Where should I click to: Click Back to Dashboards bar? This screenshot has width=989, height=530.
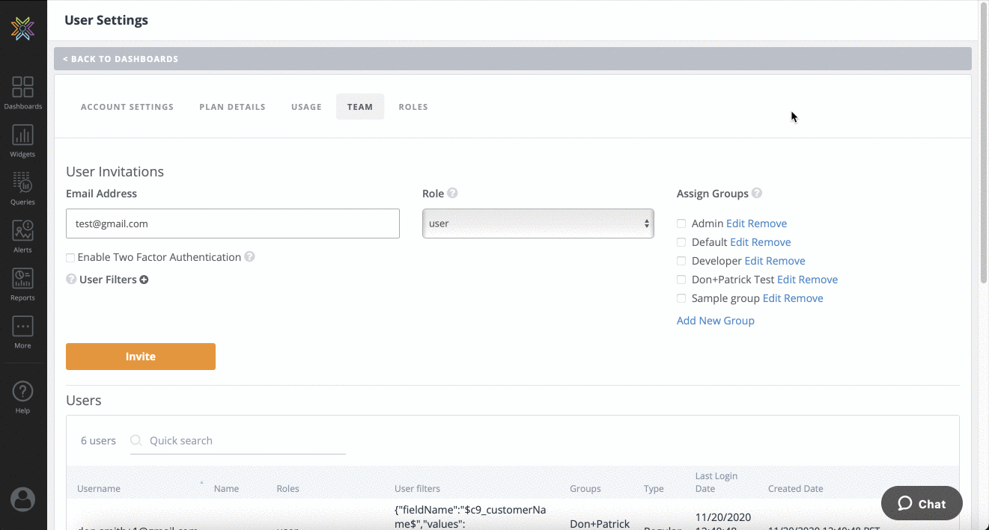pos(513,59)
